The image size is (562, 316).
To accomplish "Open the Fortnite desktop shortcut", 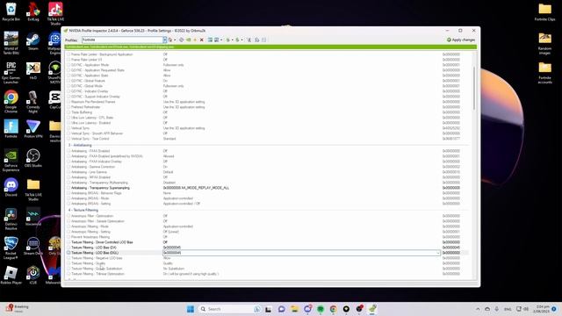I will point(11,129).
